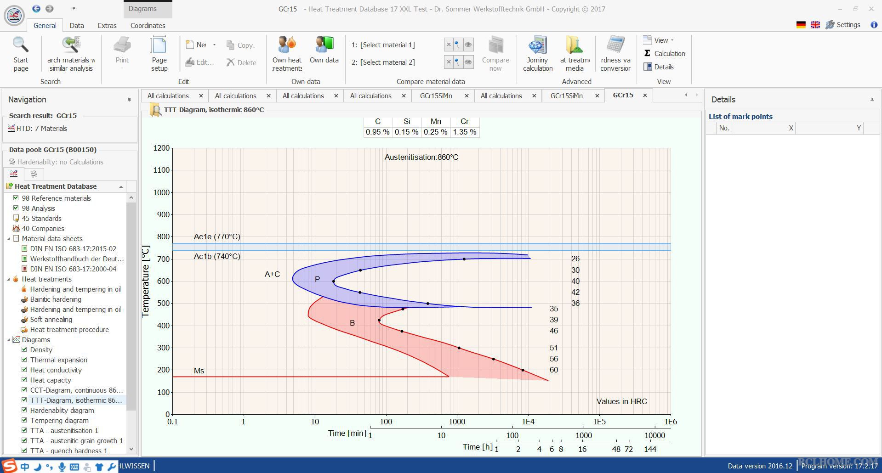Toggle the 98 Reference materials checkbox
Viewport: 882px width, 473px height.
point(16,198)
